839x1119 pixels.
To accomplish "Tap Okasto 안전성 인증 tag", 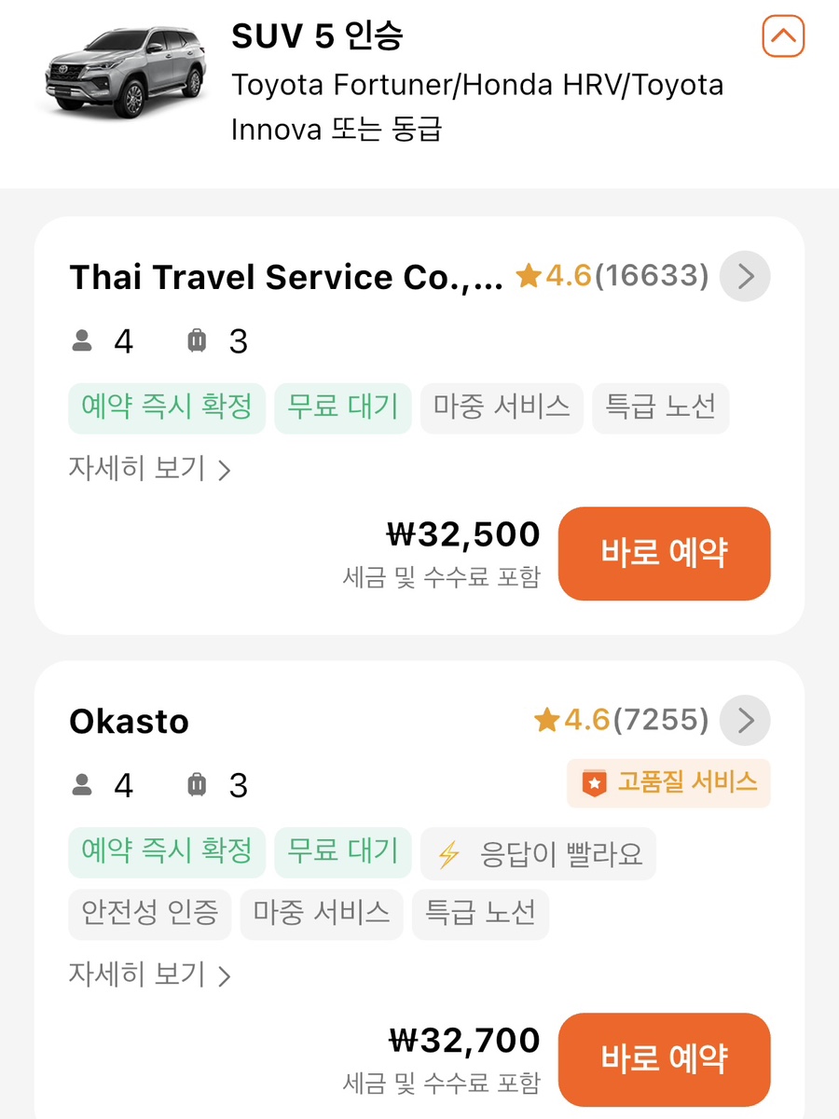I will 149,912.
